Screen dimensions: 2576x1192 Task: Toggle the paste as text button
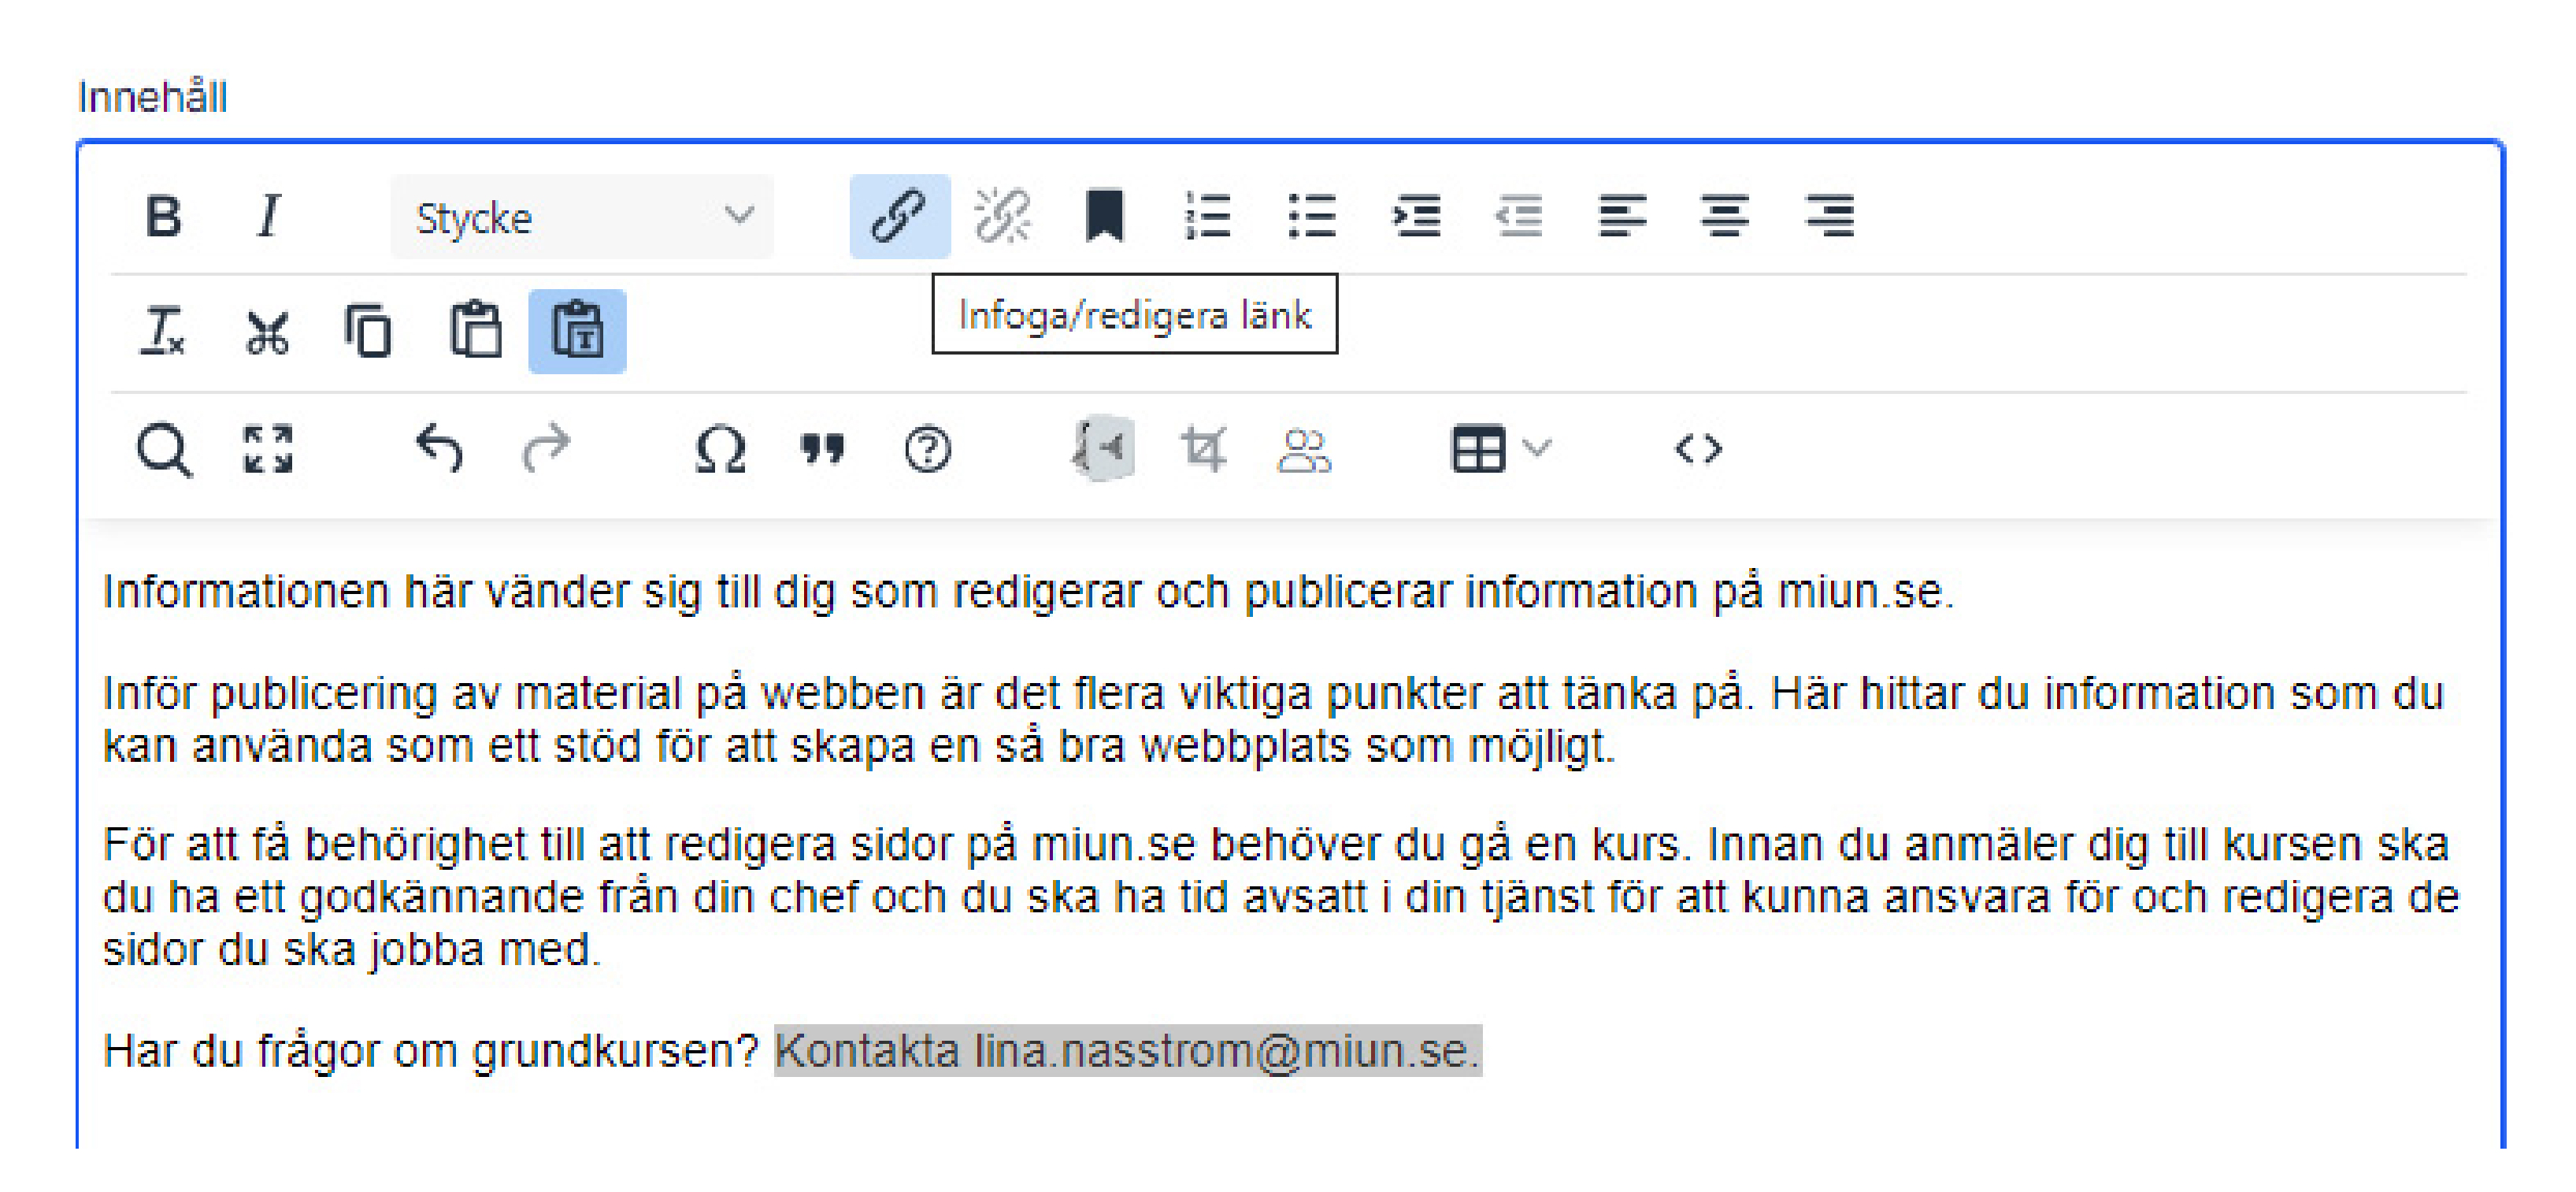click(578, 332)
